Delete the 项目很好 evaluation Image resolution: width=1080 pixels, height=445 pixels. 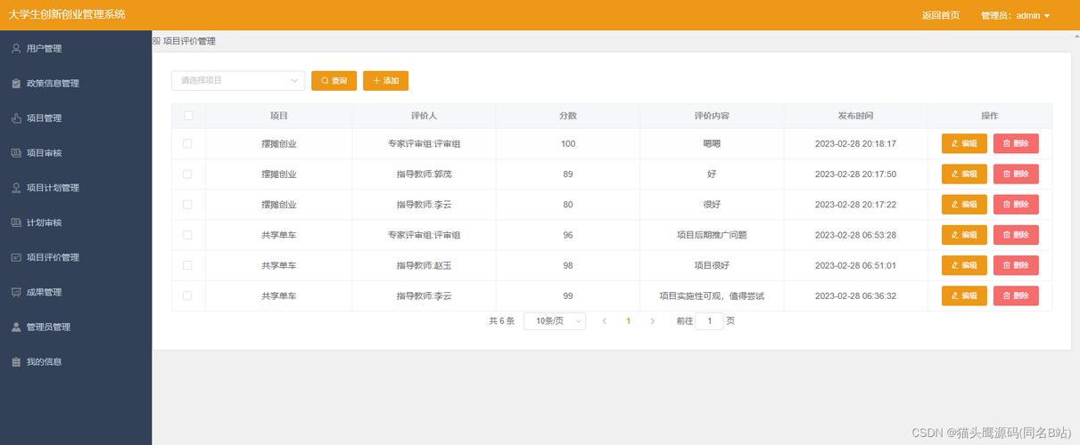pyautogui.click(x=1016, y=265)
